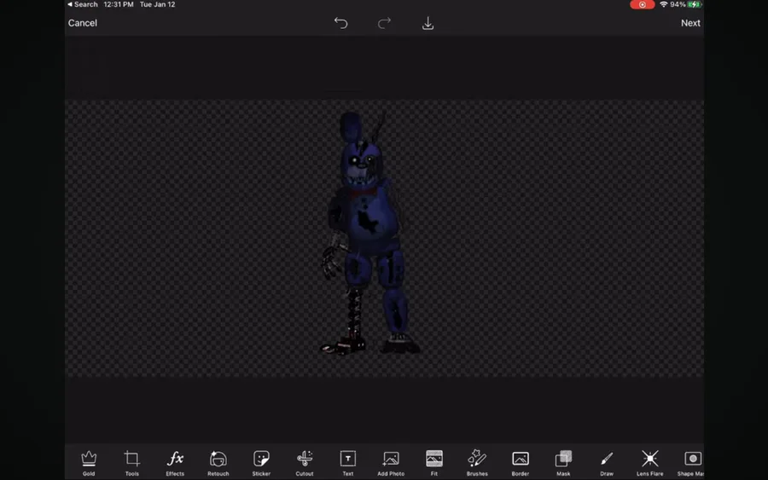
Task: Add Text to the image
Action: tap(348, 463)
